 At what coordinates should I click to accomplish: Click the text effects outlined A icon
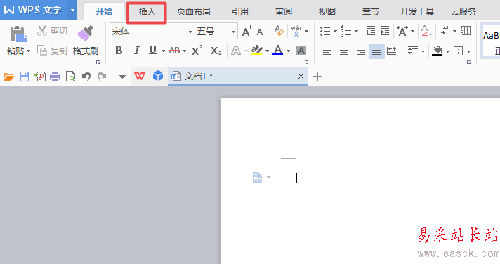pyautogui.click(x=236, y=51)
